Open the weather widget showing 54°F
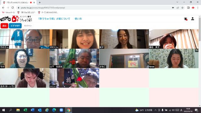Viewport: 201px width, 113px height. pyautogui.click(x=144, y=110)
